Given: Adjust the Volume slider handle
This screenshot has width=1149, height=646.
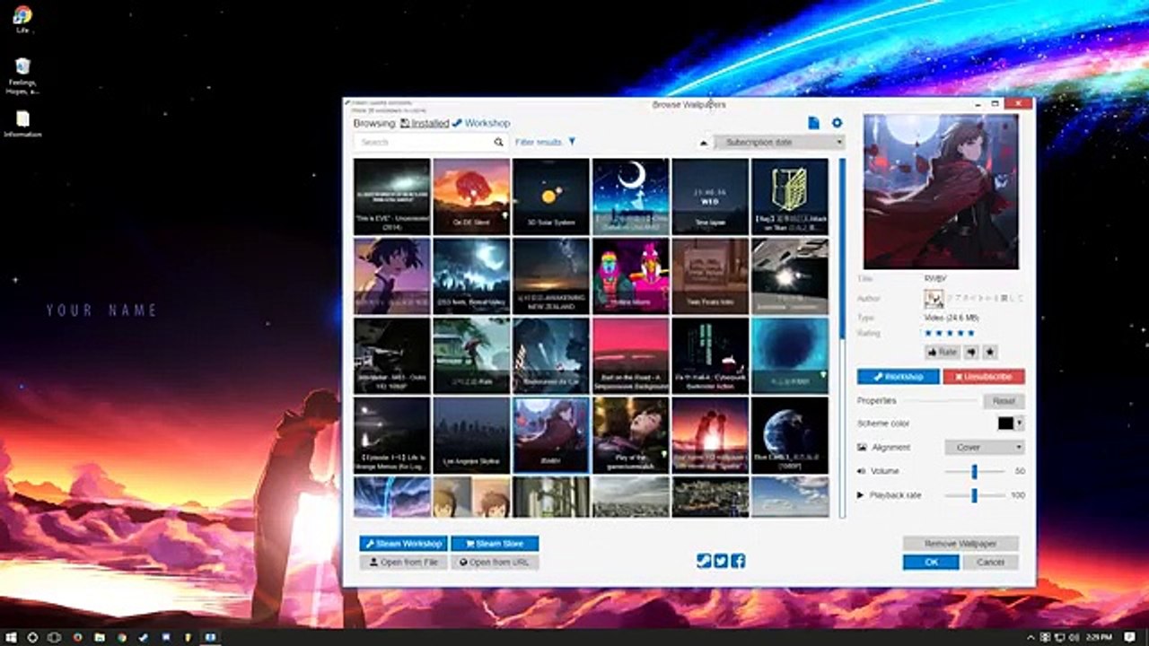Looking at the screenshot, I should [x=974, y=471].
